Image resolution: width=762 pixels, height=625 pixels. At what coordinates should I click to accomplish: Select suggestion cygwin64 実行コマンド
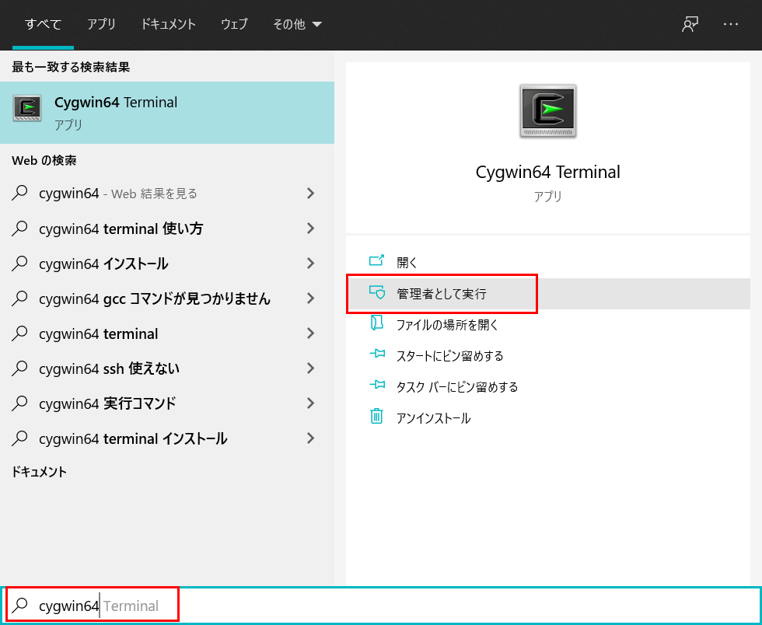coord(167,403)
